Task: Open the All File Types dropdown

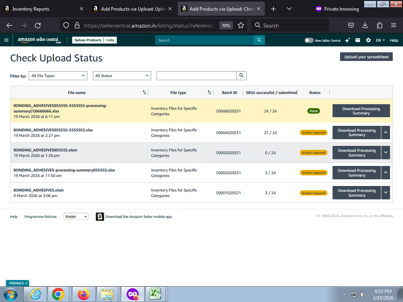Action: [x=58, y=75]
